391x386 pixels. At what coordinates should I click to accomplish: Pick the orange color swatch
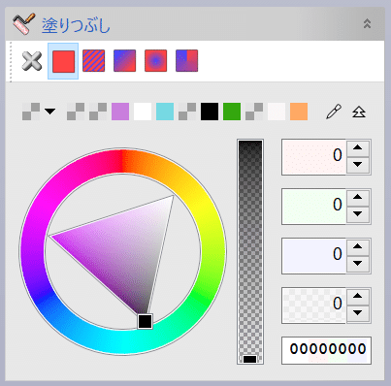(x=299, y=112)
